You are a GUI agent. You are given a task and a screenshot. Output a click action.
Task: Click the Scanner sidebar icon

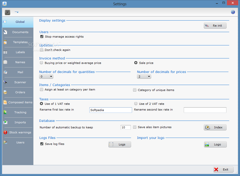tap(5, 82)
